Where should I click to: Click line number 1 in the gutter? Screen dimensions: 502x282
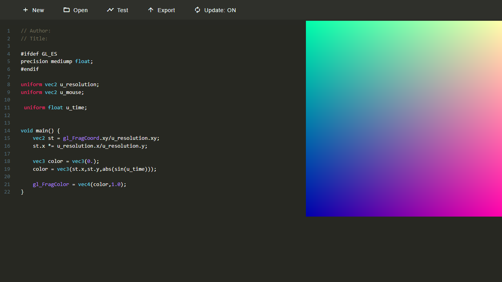9,31
